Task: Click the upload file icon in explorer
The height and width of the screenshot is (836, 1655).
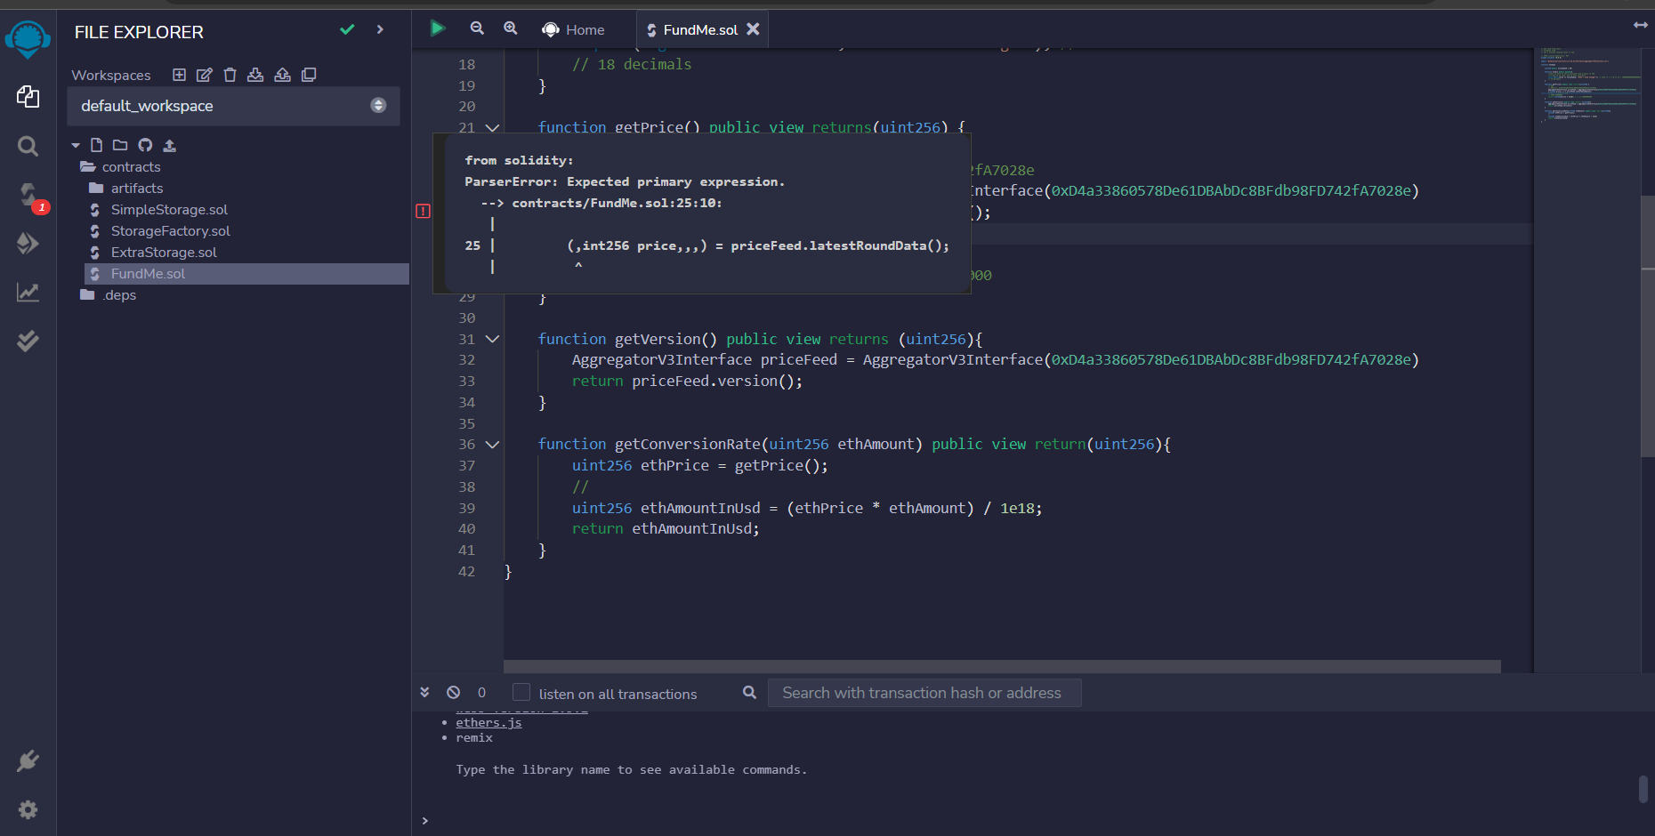Action: point(169,145)
